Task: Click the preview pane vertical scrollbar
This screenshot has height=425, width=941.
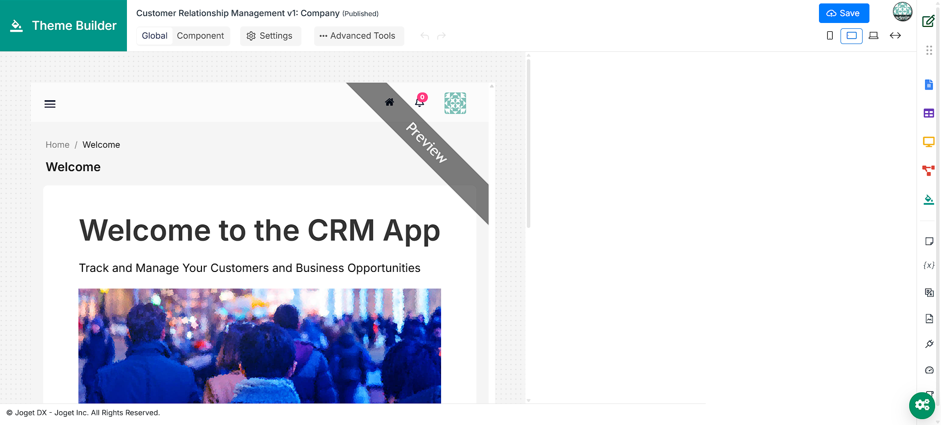Action: (528, 143)
